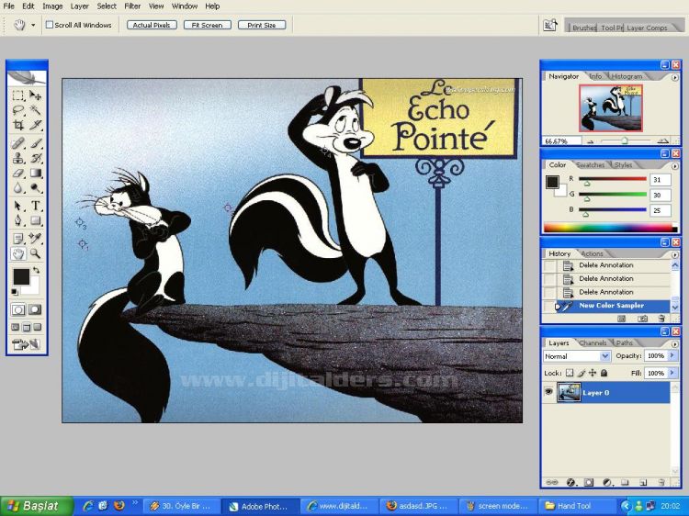Add layer style at Layers panel bottom
The height and width of the screenshot is (516, 689).
click(x=570, y=482)
